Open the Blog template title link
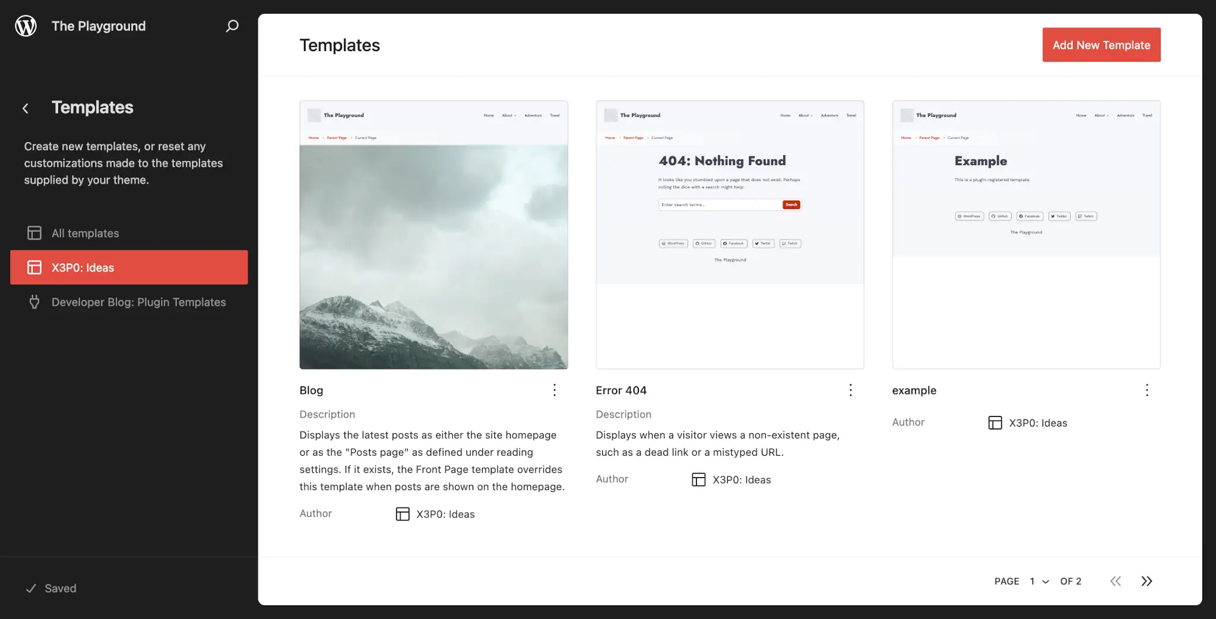This screenshot has width=1216, height=619. (x=311, y=390)
